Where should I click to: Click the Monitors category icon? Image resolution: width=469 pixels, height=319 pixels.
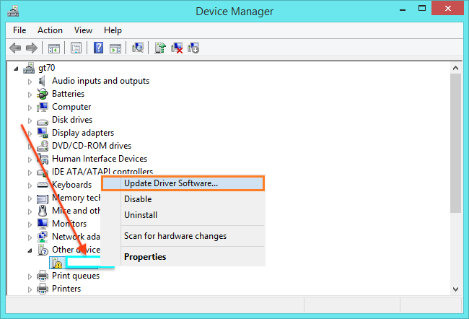43,224
